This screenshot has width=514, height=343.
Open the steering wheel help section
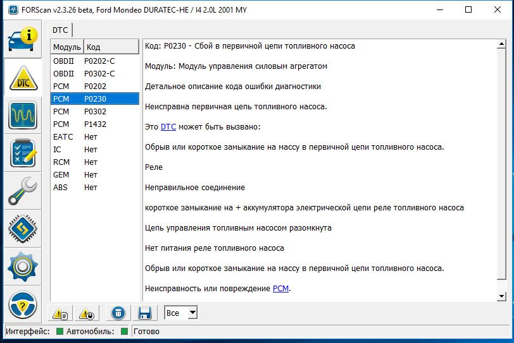coord(23,304)
